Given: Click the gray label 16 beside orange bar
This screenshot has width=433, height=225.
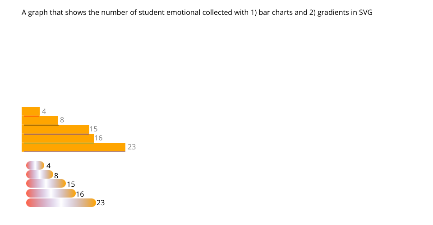Looking at the screenshot, I should pyautogui.click(x=98, y=138).
